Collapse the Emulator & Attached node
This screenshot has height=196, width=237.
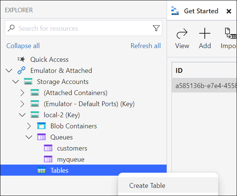(x=9, y=71)
